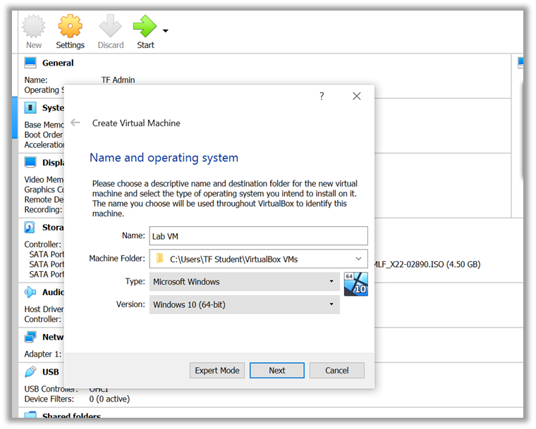Click the Name and operating system heading
536x429 pixels.
tap(164, 158)
